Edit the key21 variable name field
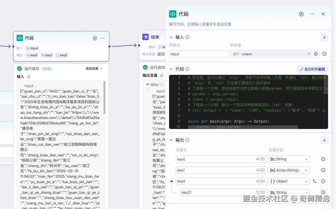This screenshot has width=336, height=209. (x=224, y=192)
